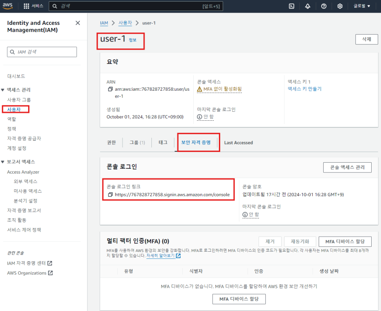Click MFA 디바이스 할당 below empty table
The image size is (381, 311).
click(x=239, y=299)
